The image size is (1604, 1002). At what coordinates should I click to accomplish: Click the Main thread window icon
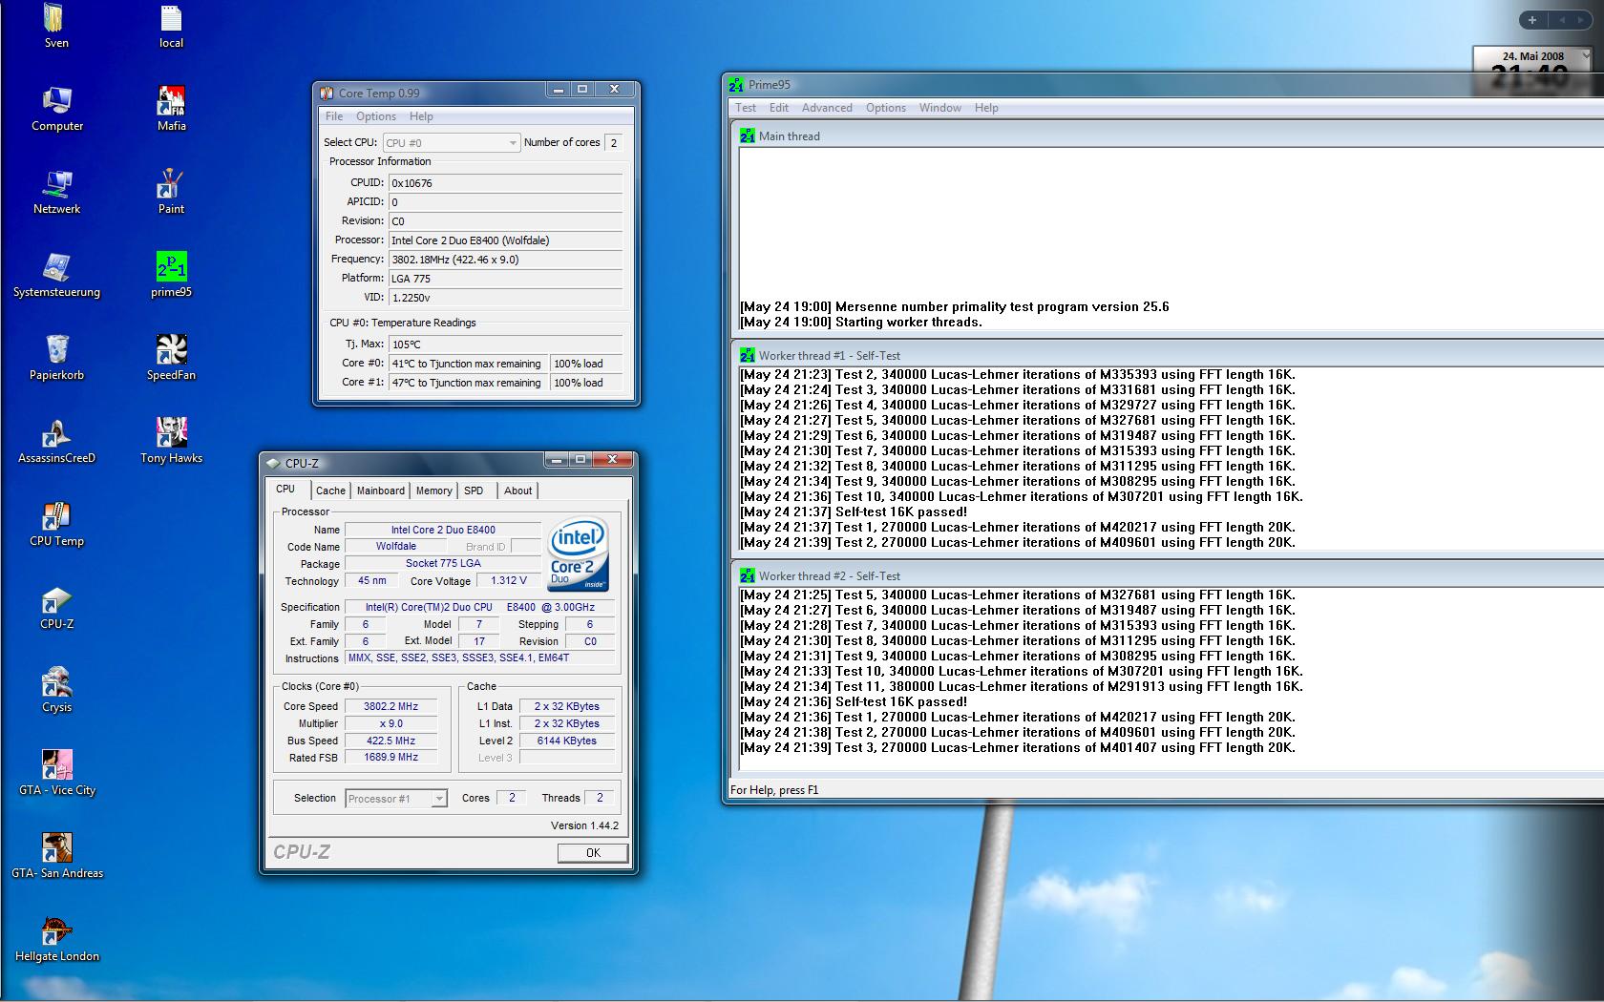(x=748, y=136)
